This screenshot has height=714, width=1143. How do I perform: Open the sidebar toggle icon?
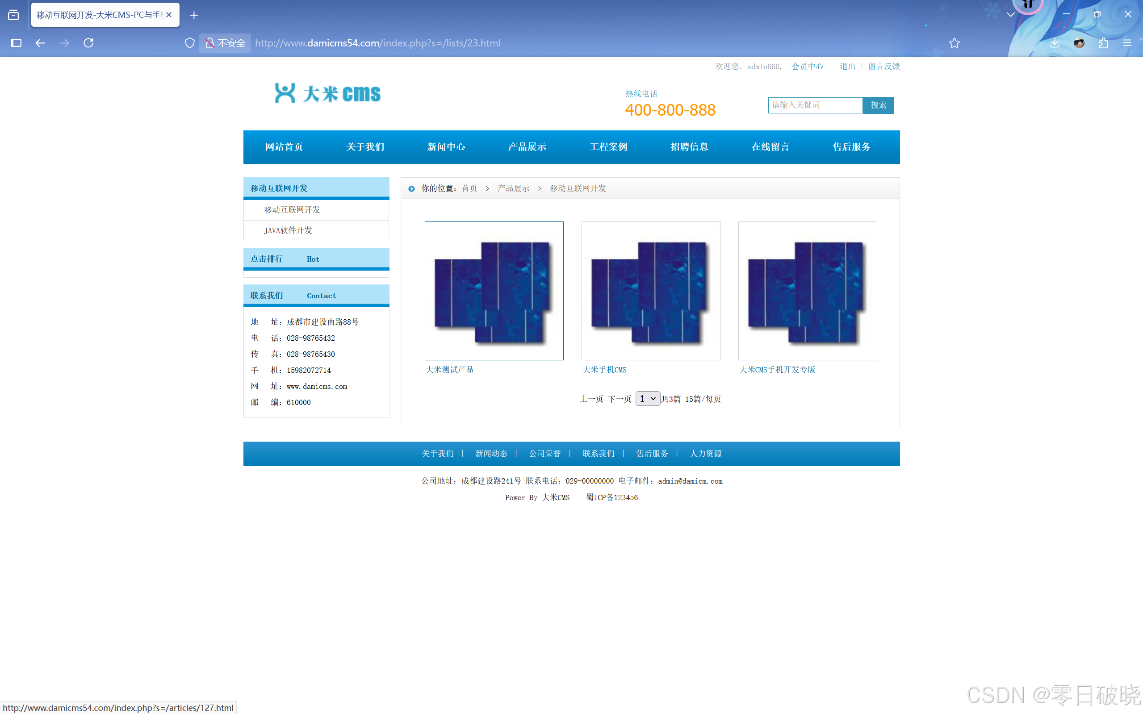click(16, 43)
